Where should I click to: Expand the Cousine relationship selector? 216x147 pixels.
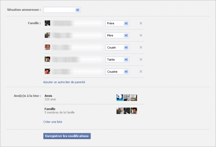point(117,71)
